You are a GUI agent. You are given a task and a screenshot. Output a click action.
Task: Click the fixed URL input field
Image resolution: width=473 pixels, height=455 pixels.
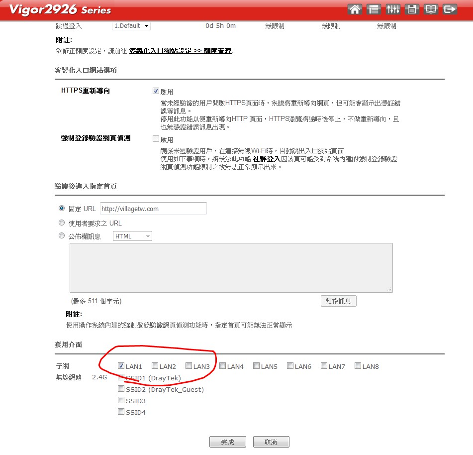point(153,209)
